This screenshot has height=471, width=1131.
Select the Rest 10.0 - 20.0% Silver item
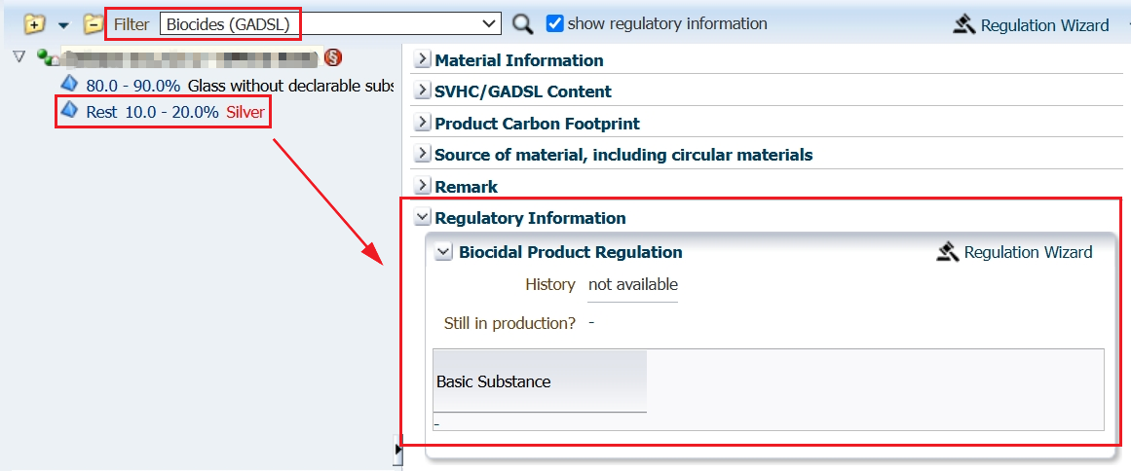pos(174,112)
